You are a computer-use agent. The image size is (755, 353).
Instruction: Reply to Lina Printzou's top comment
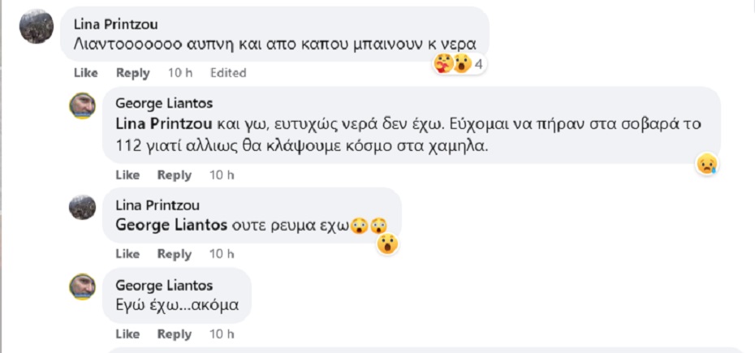(x=133, y=73)
